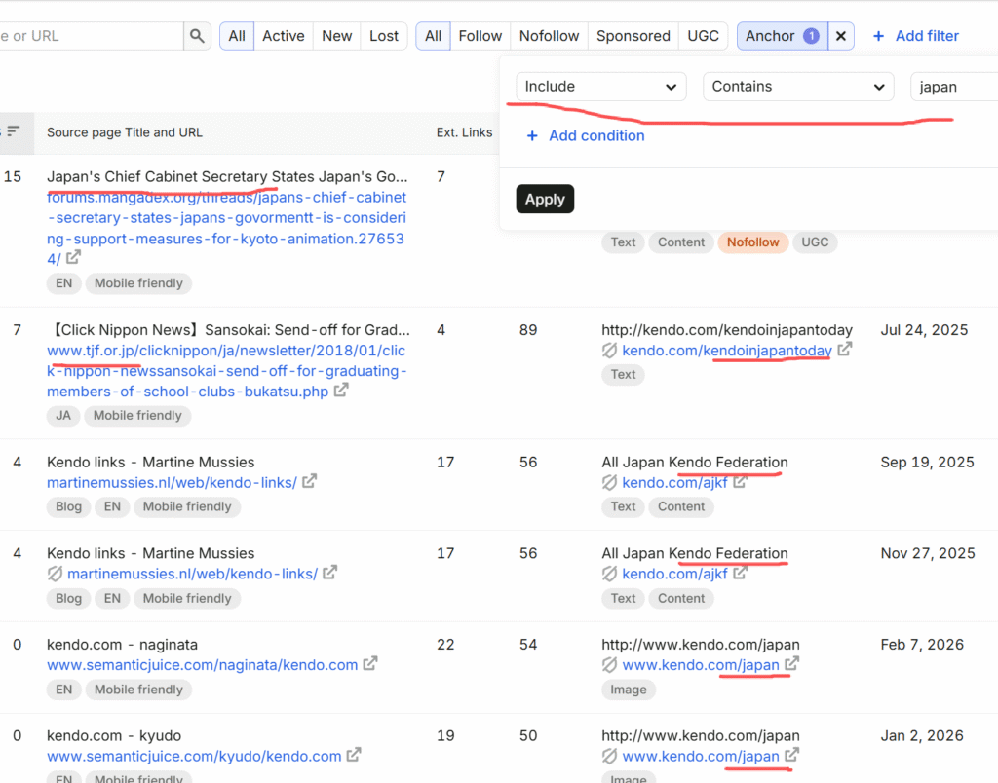
Task: Click the Ext. Links column header
Action: point(464,132)
